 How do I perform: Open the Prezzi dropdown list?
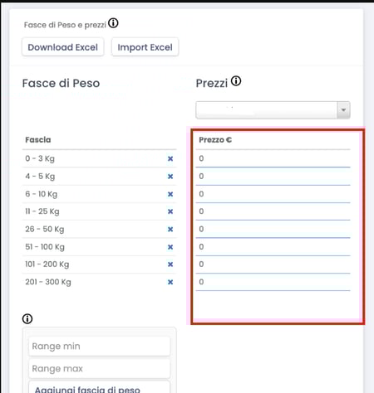273,110
